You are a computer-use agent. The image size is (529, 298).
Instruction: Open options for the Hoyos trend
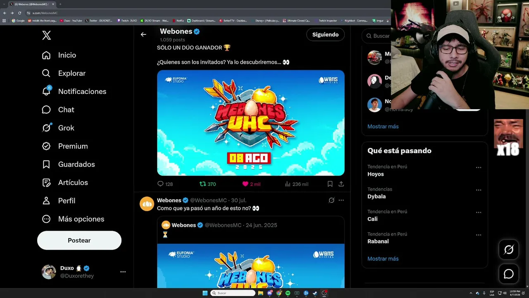(x=479, y=168)
